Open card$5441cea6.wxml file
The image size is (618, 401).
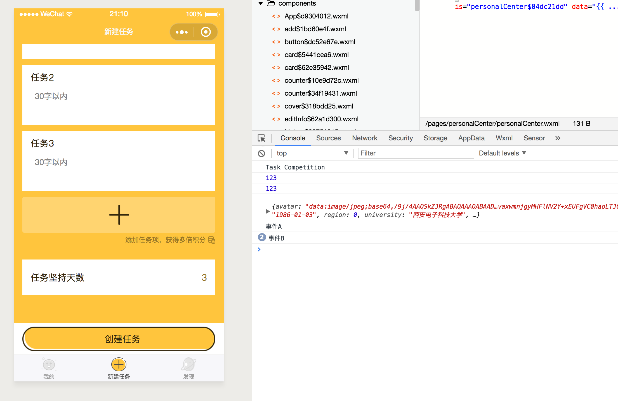[316, 55]
